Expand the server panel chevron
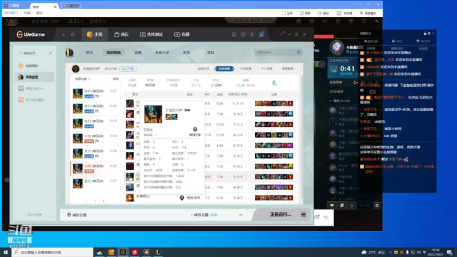 pos(240,215)
